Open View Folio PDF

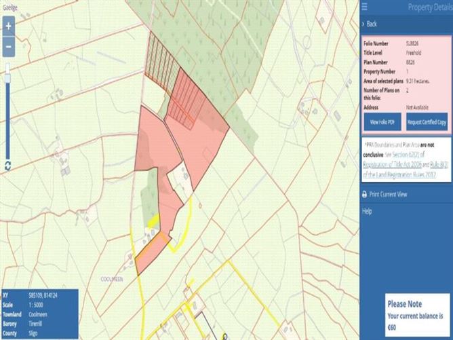pyautogui.click(x=382, y=122)
